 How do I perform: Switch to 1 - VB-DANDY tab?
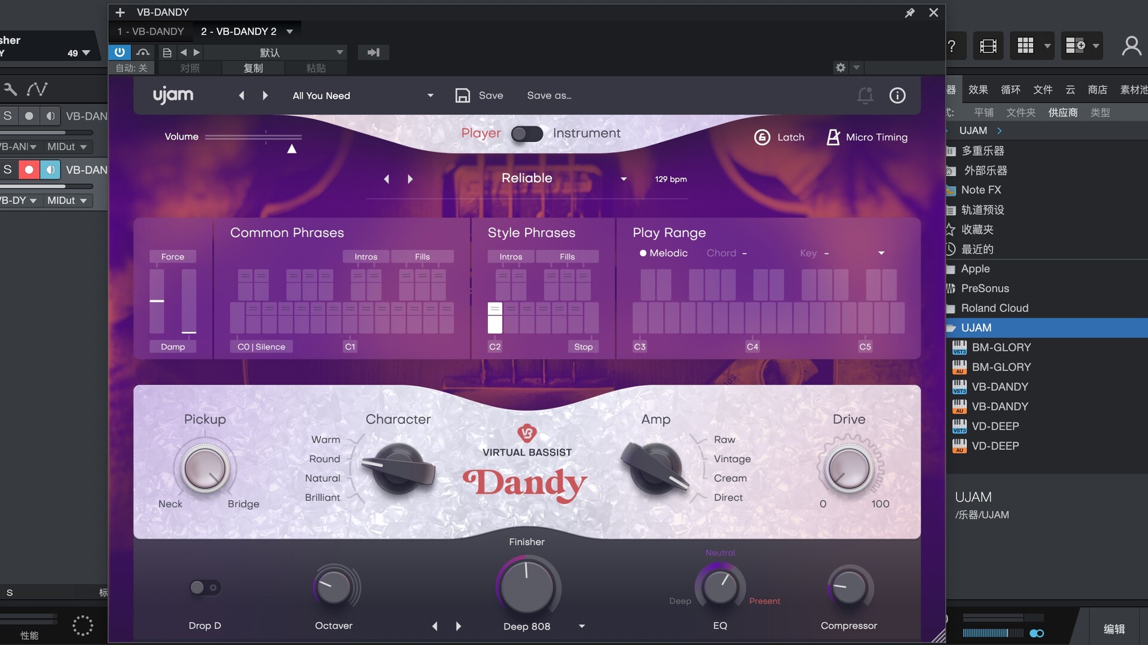[x=150, y=32]
